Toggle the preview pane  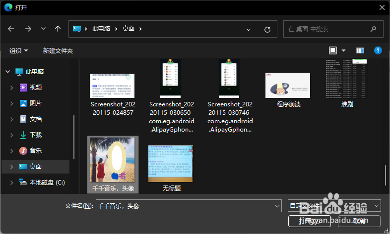pos(360,50)
